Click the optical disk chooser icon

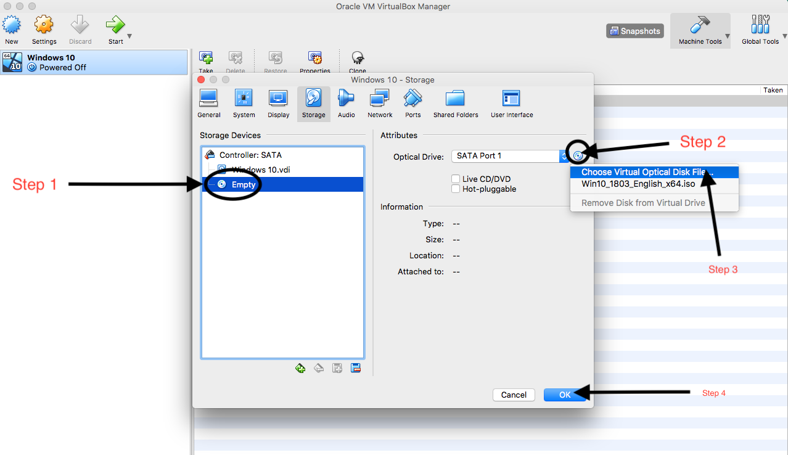coord(578,156)
